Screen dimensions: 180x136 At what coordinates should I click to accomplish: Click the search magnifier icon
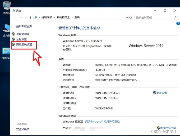coord(175,17)
